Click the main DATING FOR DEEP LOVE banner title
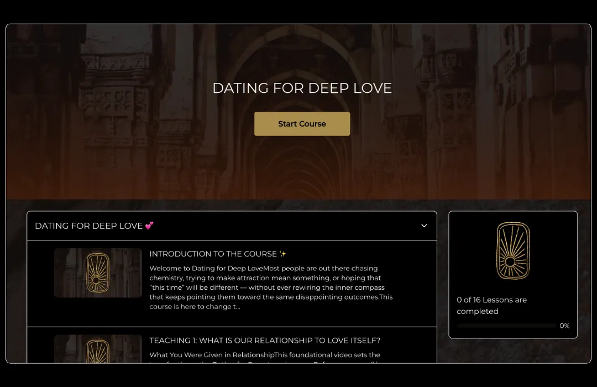Screen dimensions: 597x387 click(302, 88)
